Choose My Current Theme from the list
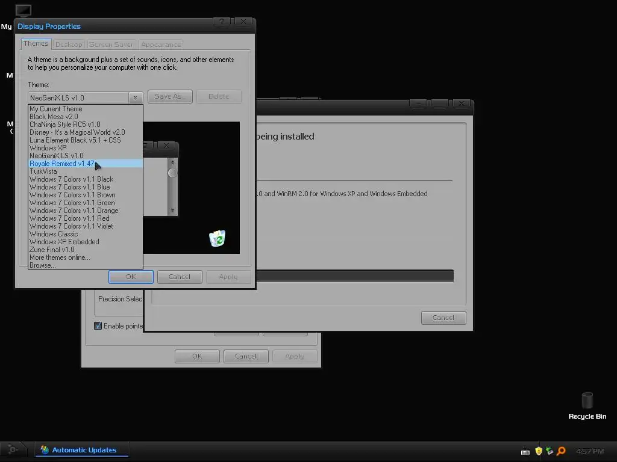The width and height of the screenshot is (617, 462). pos(86,109)
